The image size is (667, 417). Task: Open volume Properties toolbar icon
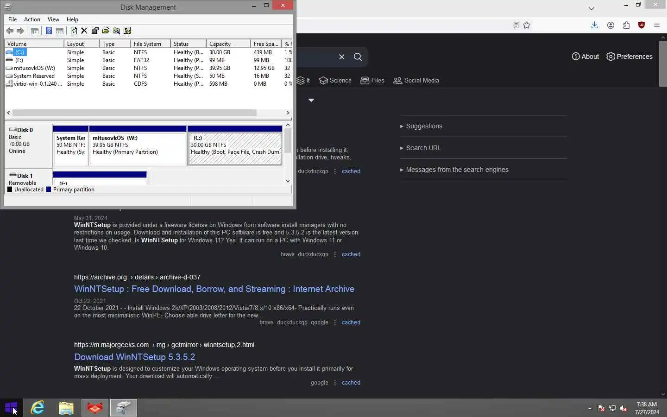(95, 31)
